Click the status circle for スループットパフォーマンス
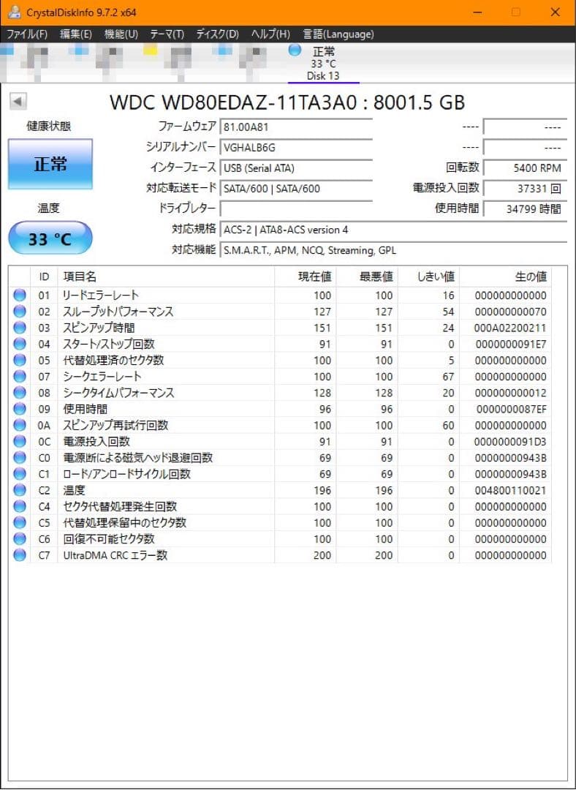 click(20, 312)
